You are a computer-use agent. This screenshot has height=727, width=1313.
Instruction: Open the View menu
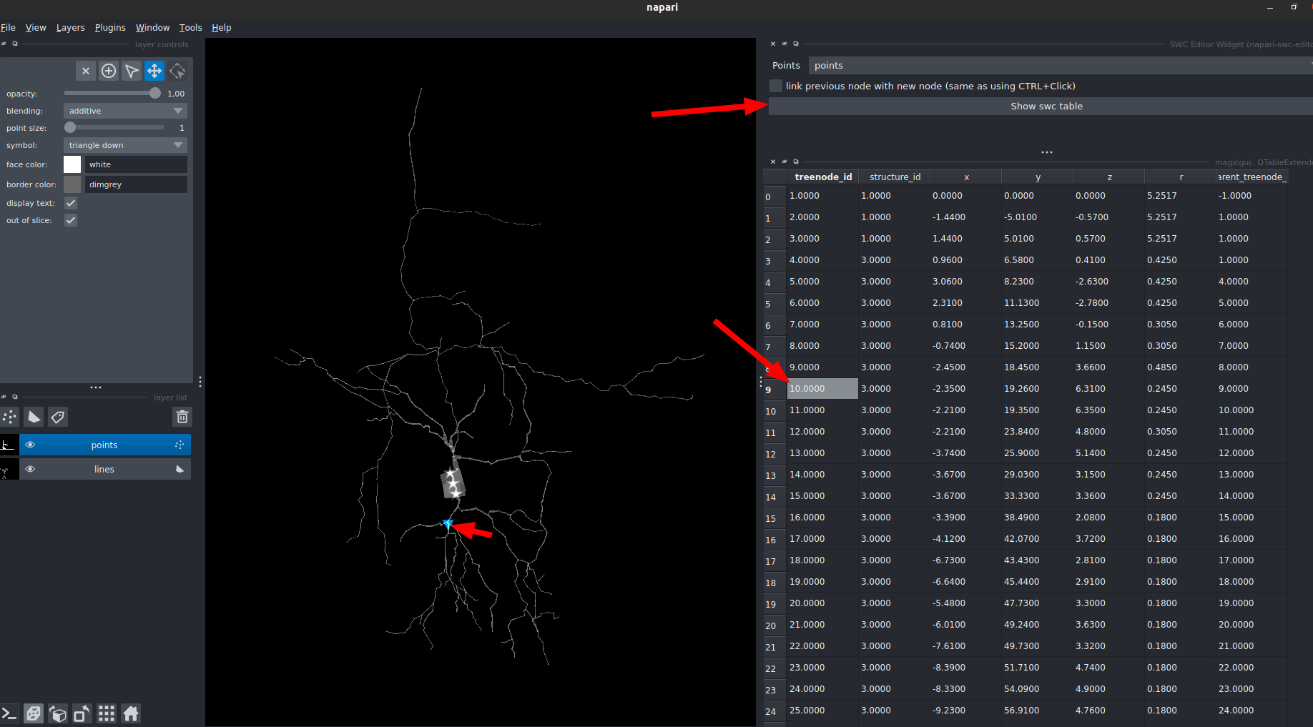coord(36,28)
